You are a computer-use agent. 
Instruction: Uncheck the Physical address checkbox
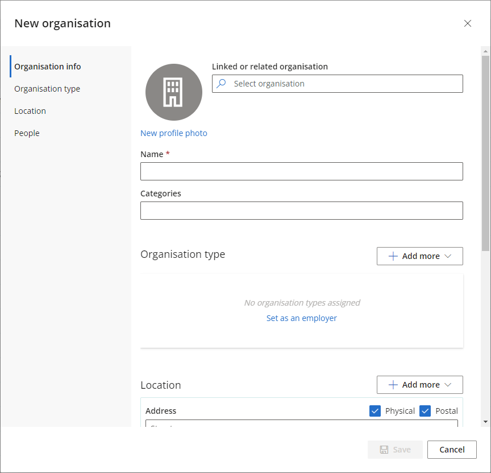click(x=375, y=411)
